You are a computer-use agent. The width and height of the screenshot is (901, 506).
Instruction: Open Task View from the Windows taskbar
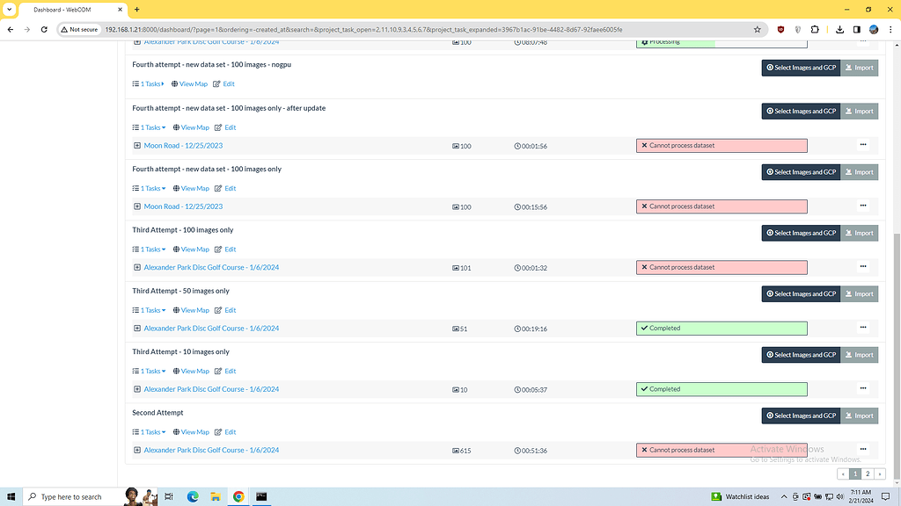tap(168, 496)
